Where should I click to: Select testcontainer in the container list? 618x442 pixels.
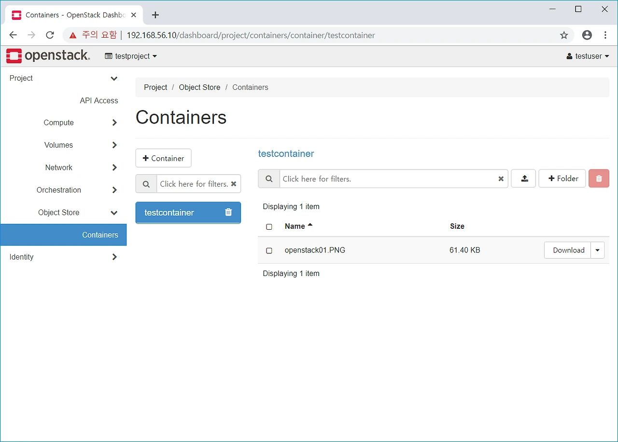click(188, 213)
